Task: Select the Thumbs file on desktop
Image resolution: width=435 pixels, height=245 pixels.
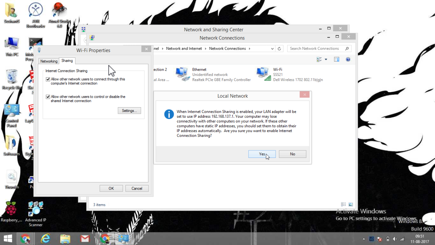Action: coord(12,179)
